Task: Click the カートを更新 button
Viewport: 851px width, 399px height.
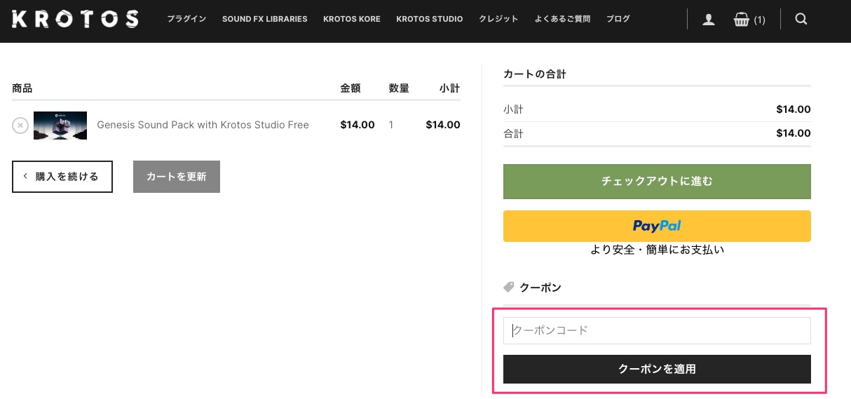Action: (177, 177)
